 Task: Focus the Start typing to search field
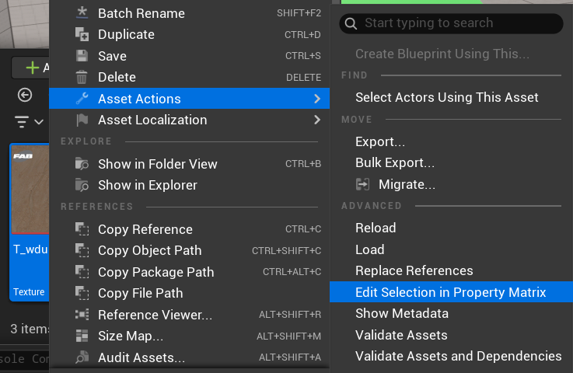pos(451,23)
